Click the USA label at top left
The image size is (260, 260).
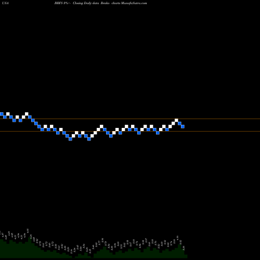(6, 3)
